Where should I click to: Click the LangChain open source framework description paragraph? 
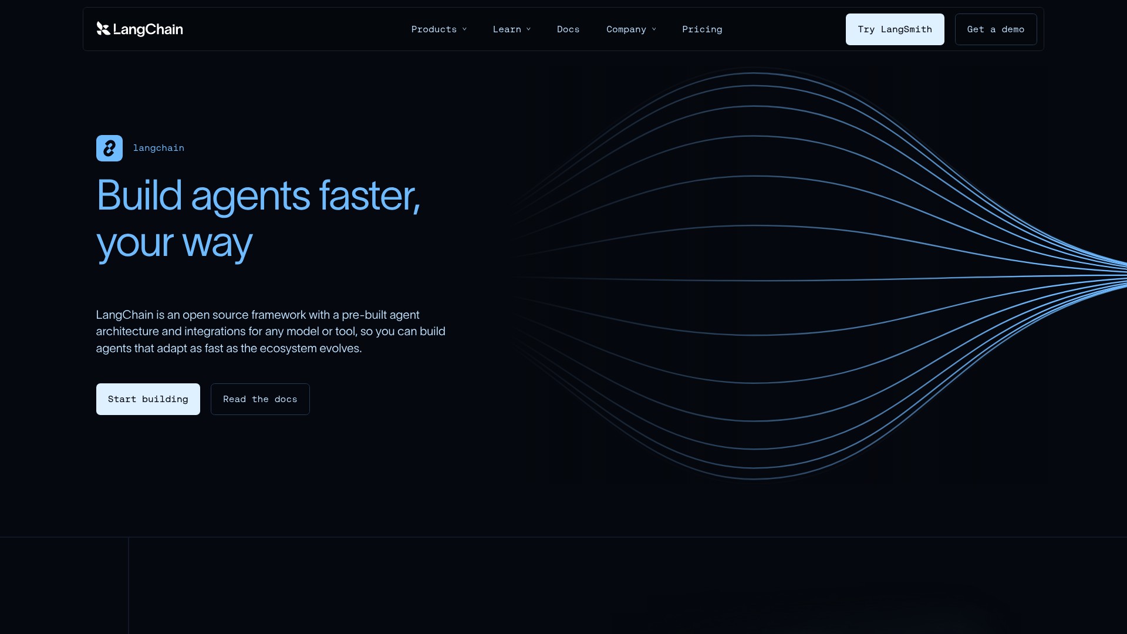pos(271,332)
